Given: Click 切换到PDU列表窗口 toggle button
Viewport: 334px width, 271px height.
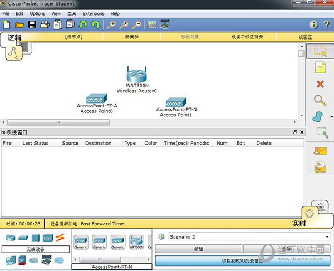Looking at the screenshot, I should point(243,260).
